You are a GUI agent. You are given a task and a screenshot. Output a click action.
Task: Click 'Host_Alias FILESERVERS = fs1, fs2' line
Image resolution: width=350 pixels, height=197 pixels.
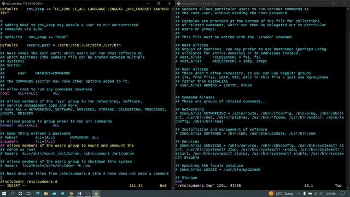tap(218, 57)
